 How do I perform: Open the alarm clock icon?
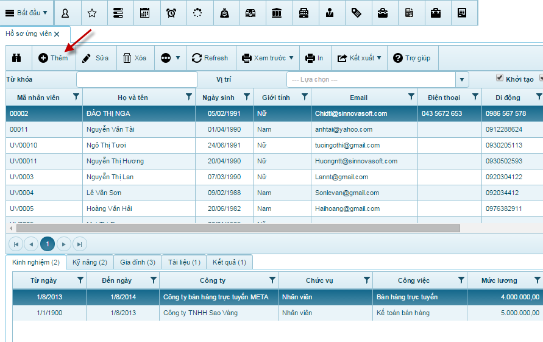171,13
